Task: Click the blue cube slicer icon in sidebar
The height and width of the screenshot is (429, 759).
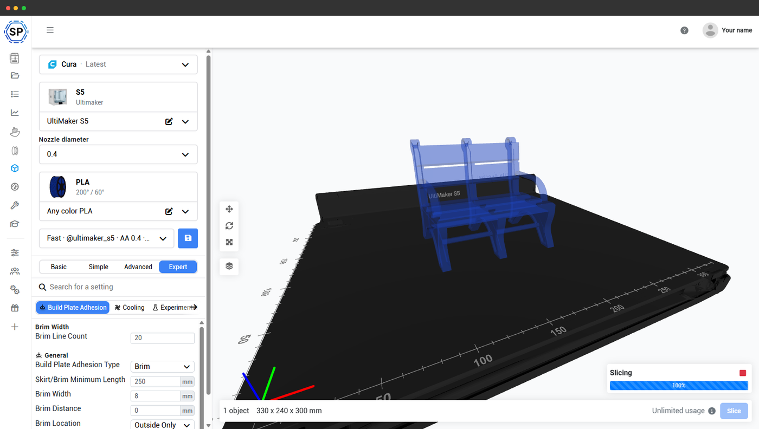Action: [x=15, y=168]
